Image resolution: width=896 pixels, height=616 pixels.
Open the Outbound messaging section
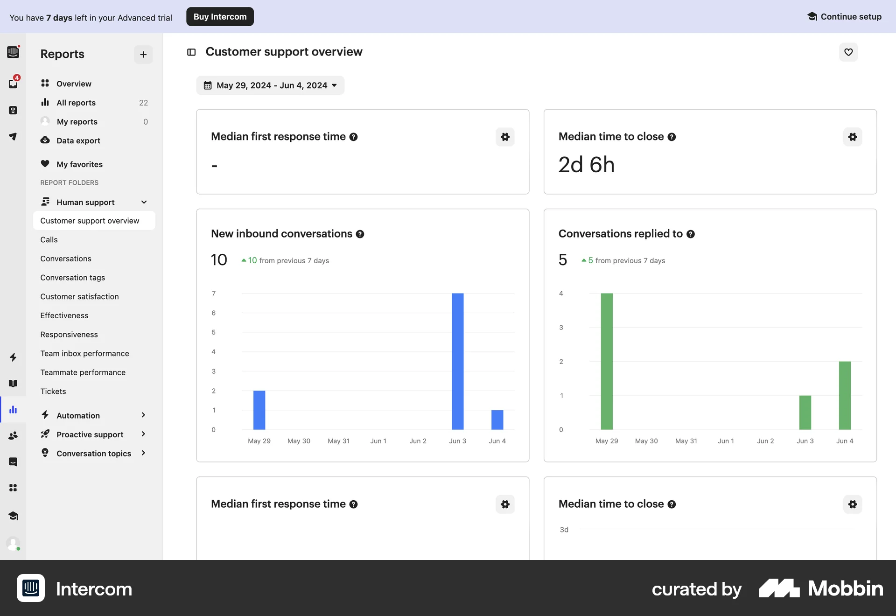(x=13, y=136)
